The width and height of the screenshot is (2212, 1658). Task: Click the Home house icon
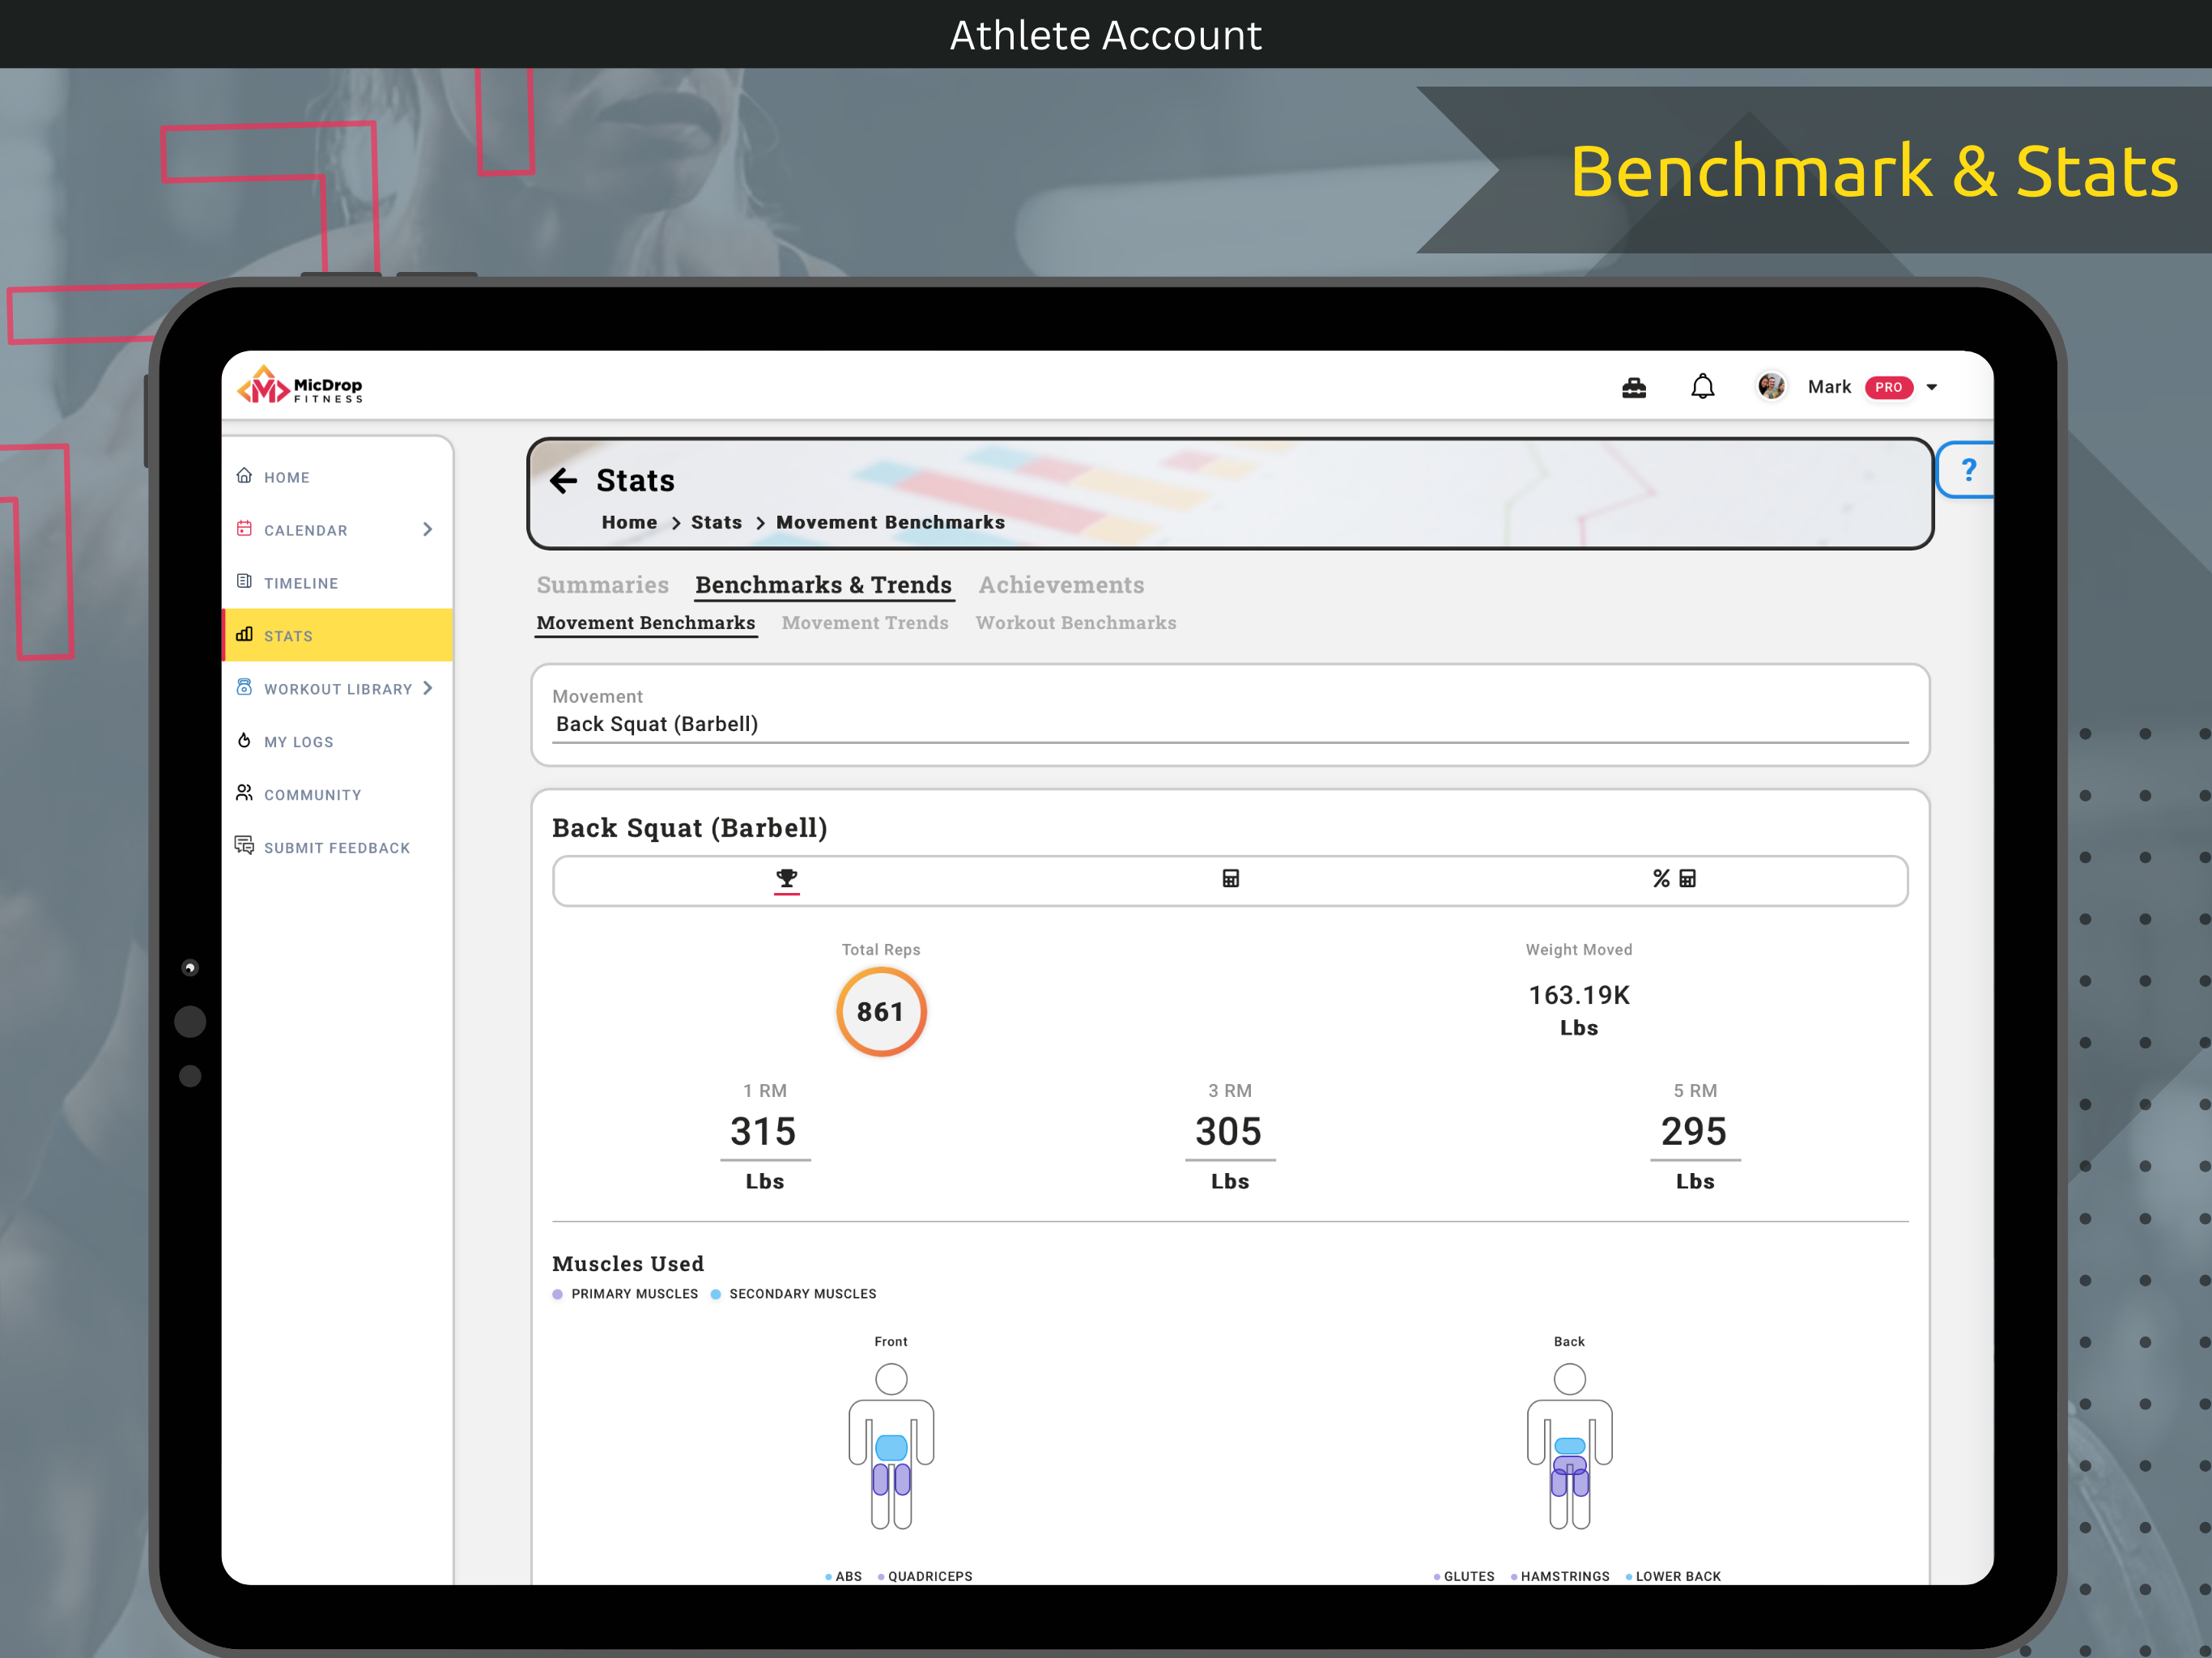(x=244, y=475)
